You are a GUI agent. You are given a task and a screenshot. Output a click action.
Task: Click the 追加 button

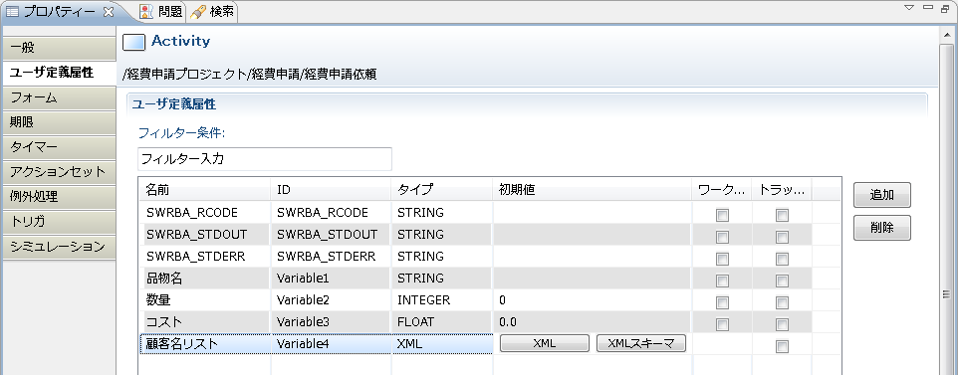tap(881, 195)
